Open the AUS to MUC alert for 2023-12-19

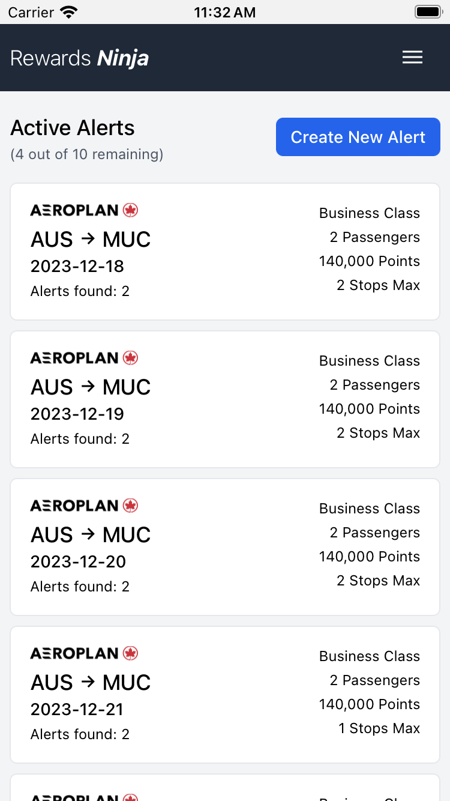225,399
